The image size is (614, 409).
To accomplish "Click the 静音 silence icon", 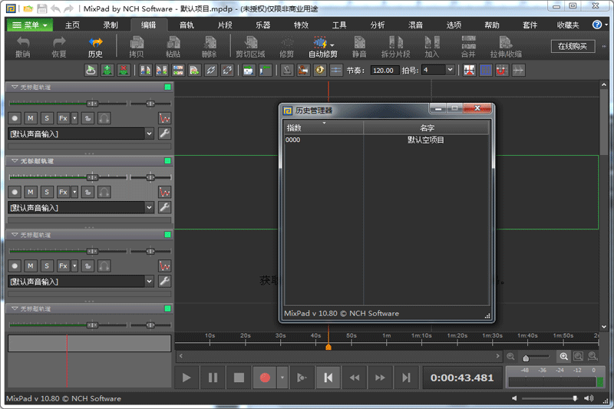I will tap(359, 47).
